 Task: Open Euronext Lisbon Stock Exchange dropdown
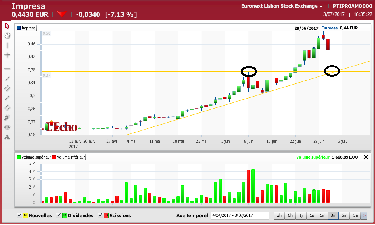click(x=282, y=6)
